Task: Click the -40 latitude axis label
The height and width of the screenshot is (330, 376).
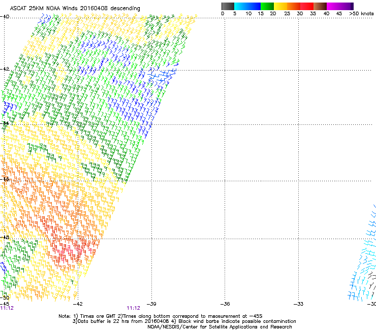Action: (5, 17)
